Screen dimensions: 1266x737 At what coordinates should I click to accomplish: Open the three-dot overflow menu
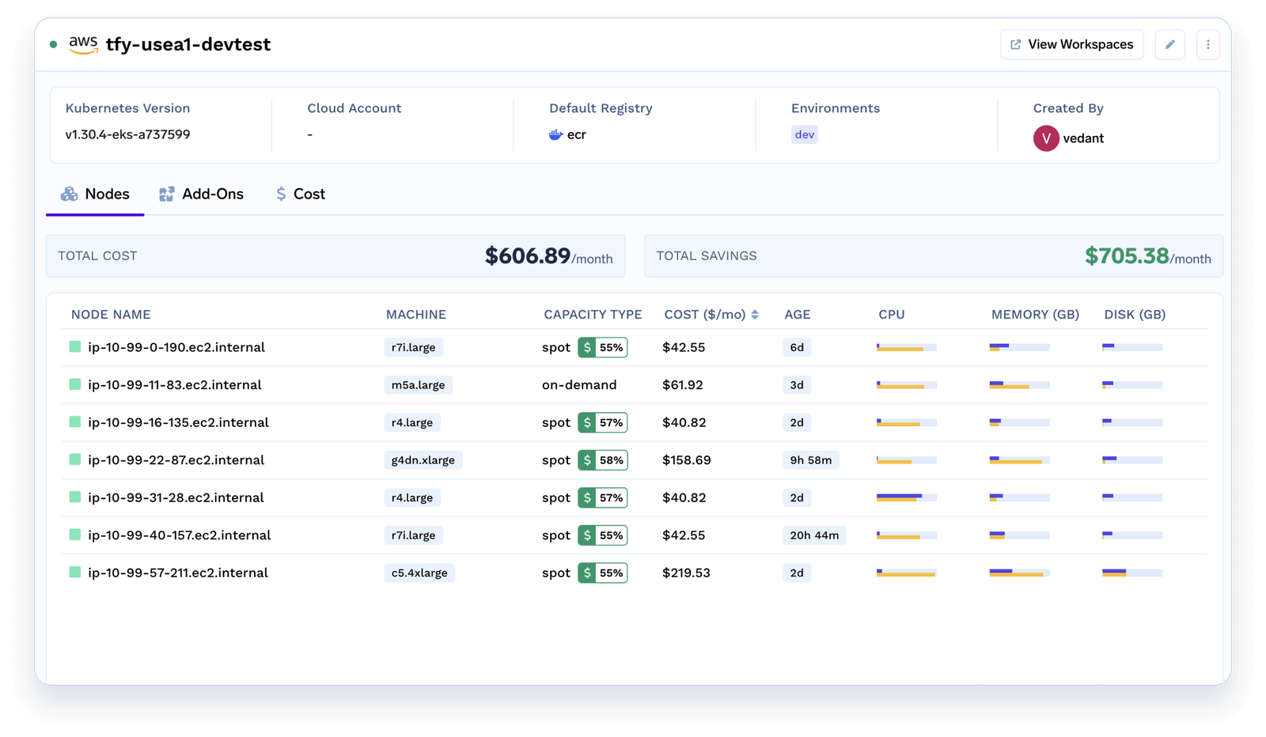[x=1207, y=44]
